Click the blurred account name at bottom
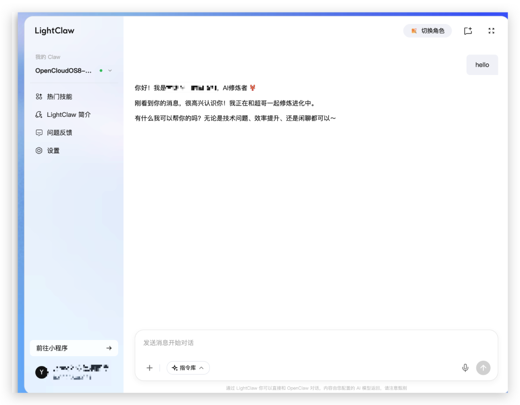Image resolution: width=520 pixels, height=405 pixels. click(81, 367)
